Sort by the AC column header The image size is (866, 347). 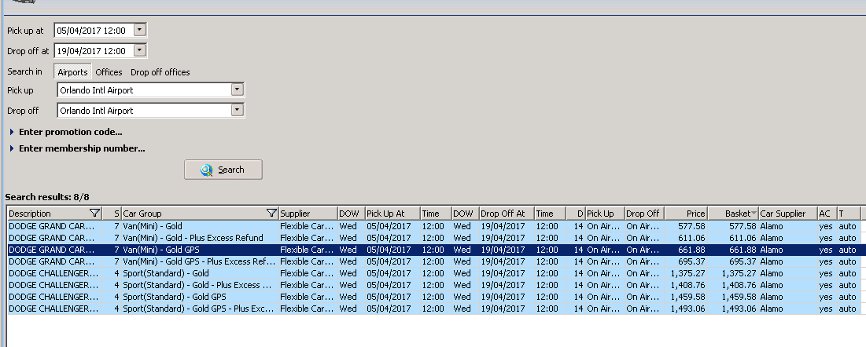click(x=827, y=214)
